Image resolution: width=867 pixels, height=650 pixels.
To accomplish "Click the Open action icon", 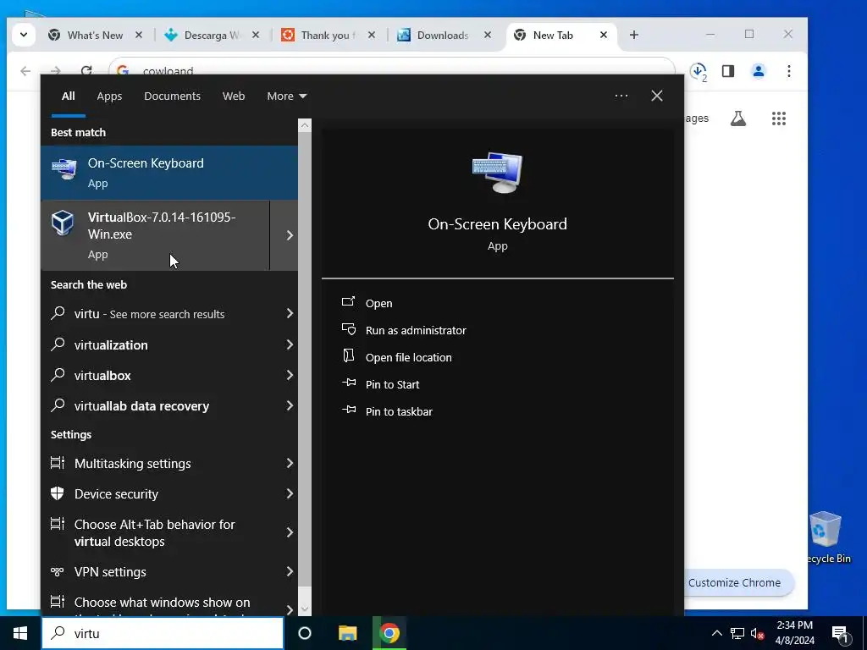I will [x=348, y=302].
